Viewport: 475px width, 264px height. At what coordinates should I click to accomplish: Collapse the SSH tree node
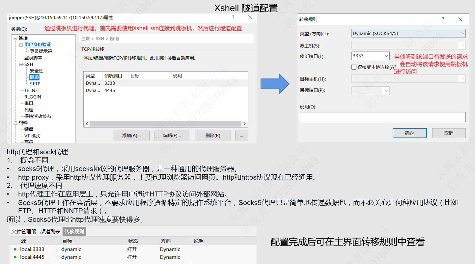click(x=20, y=64)
